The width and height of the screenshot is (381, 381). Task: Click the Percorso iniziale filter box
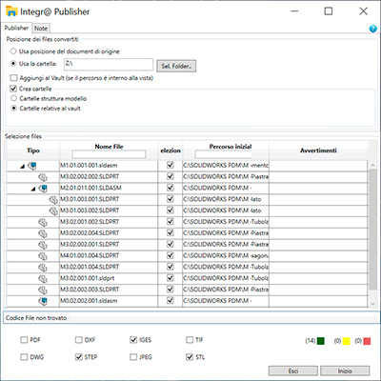pyautogui.click(x=224, y=154)
